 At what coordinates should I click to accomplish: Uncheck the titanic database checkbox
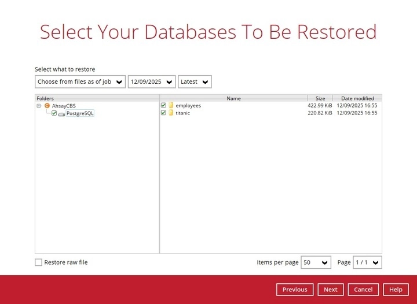pos(163,113)
